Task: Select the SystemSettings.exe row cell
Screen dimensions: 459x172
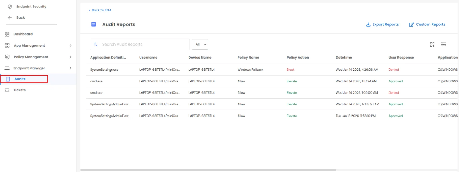Action: pyautogui.click(x=104, y=70)
